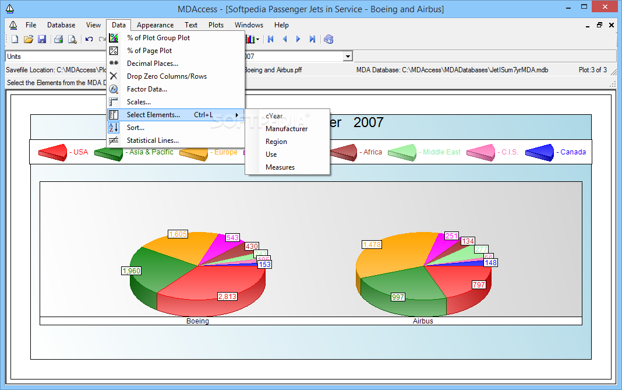Open the Help menu
Screen dimensions: 622x390
tap(281, 25)
